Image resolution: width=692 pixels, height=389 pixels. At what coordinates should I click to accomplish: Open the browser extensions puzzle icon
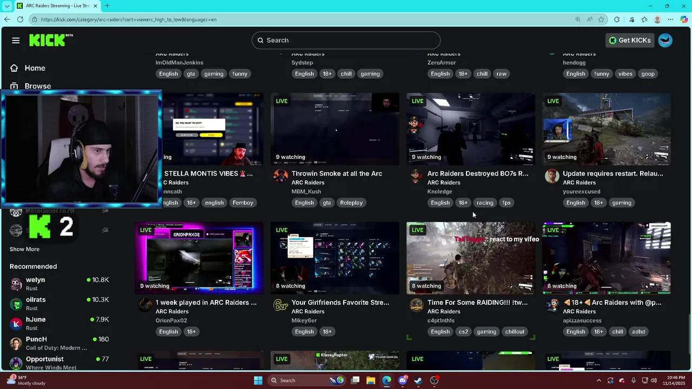click(x=617, y=19)
